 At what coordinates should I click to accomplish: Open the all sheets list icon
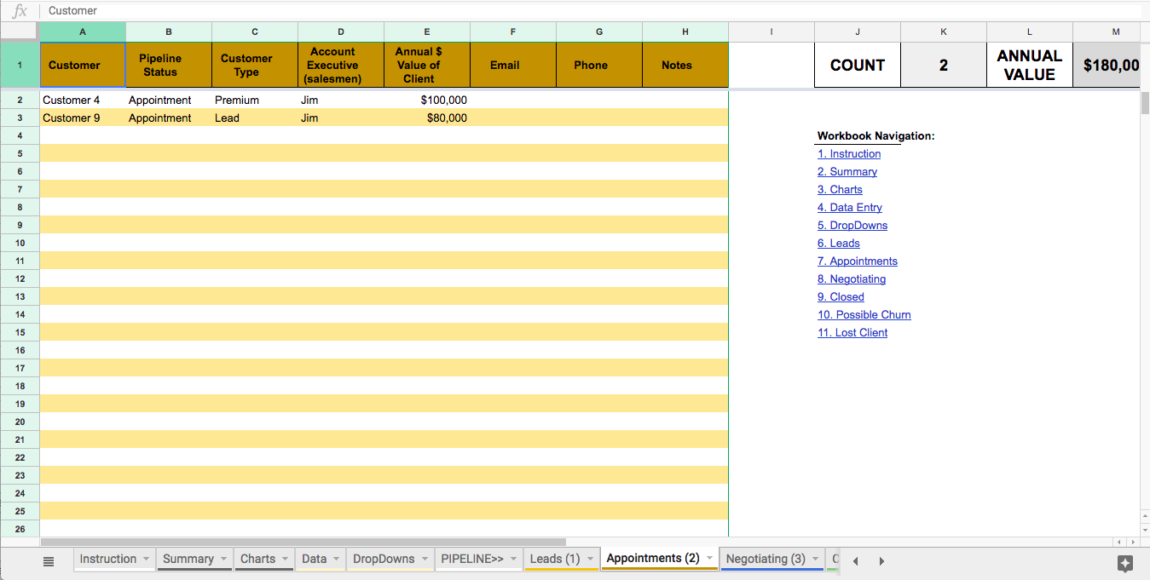(49, 561)
